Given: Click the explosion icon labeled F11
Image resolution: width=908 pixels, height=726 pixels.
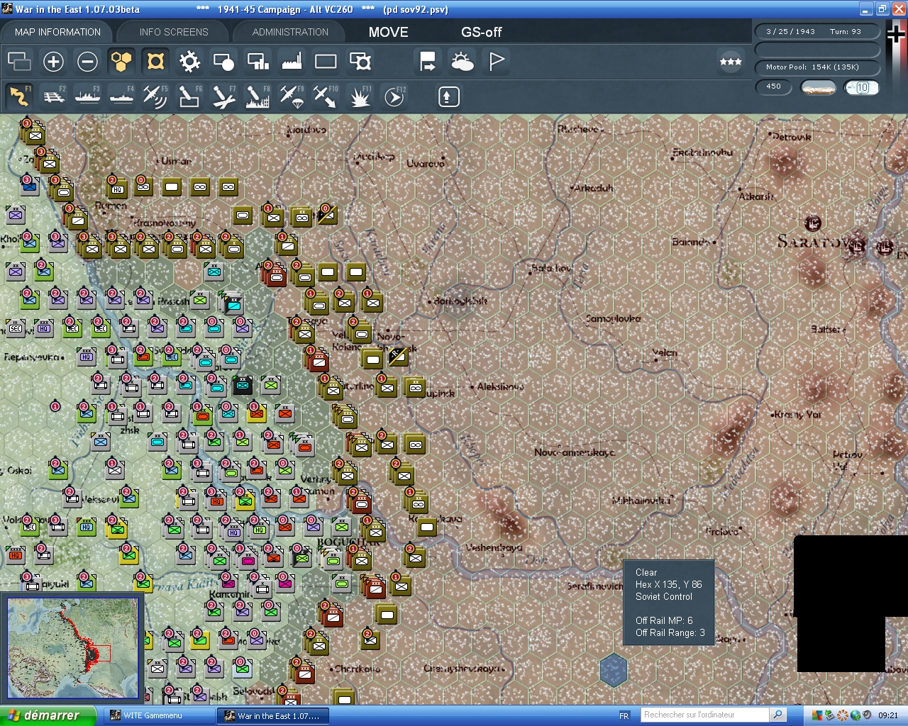Looking at the screenshot, I should [360, 96].
